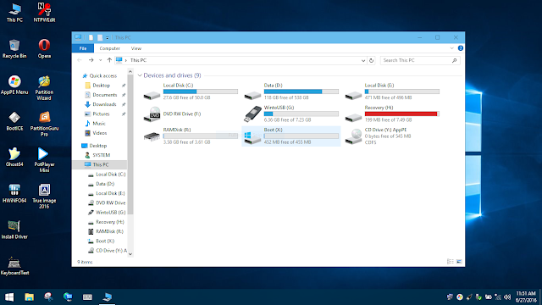Select This PC in navigation pane

[100, 164]
